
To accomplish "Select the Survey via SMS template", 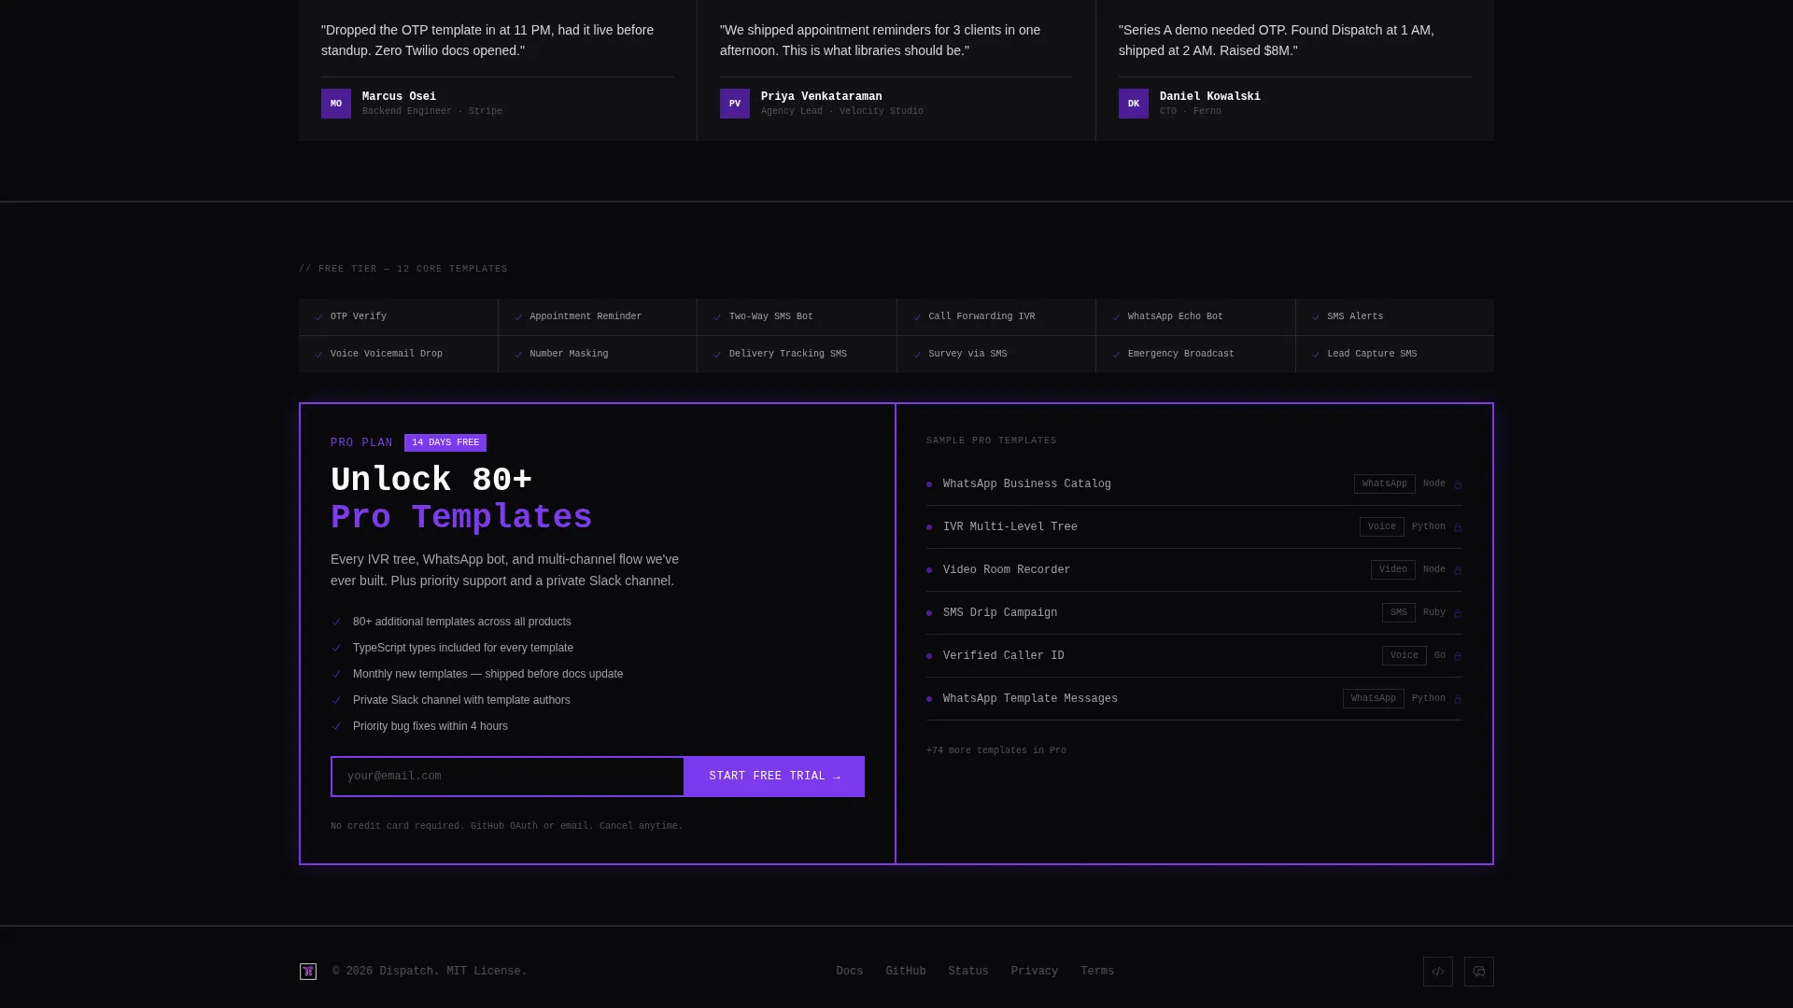I will click(x=996, y=354).
